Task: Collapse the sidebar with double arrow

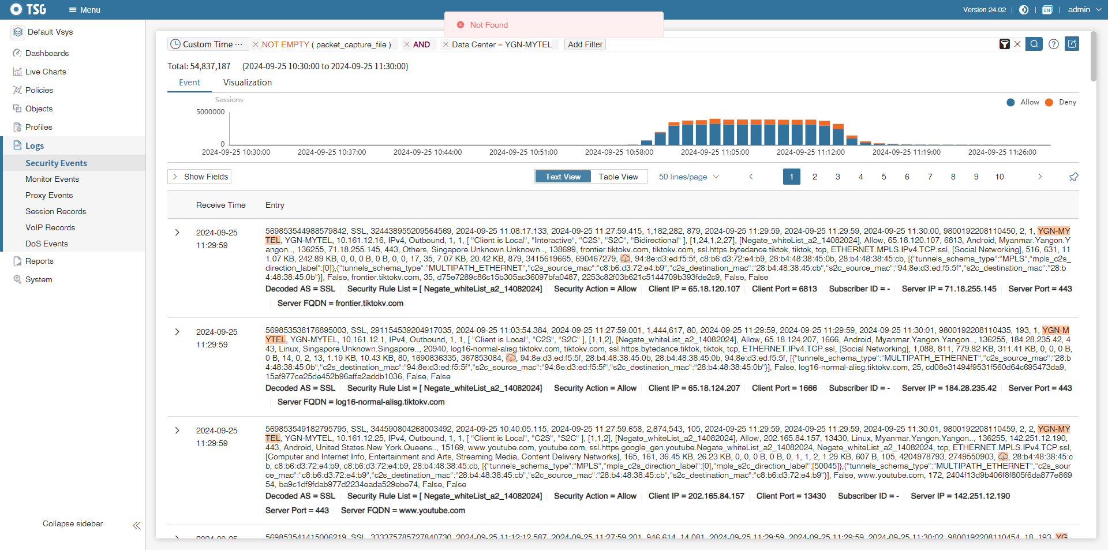Action: [x=136, y=525]
